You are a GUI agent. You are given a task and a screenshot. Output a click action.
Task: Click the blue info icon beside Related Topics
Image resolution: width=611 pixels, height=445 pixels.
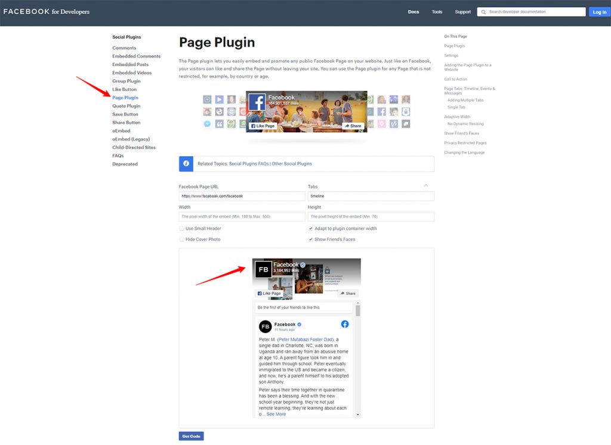[x=186, y=164]
